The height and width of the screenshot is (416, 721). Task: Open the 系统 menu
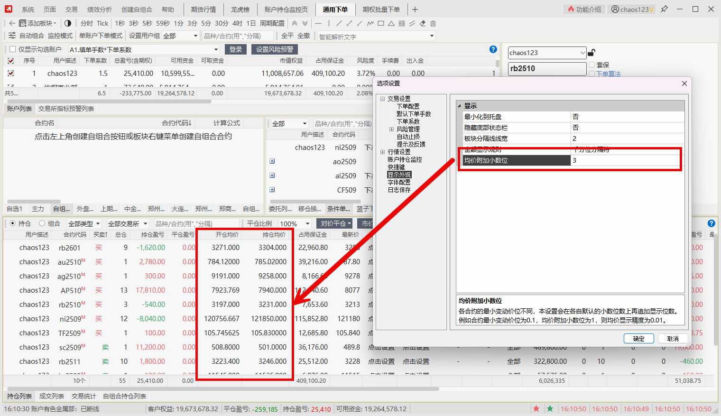(x=28, y=9)
